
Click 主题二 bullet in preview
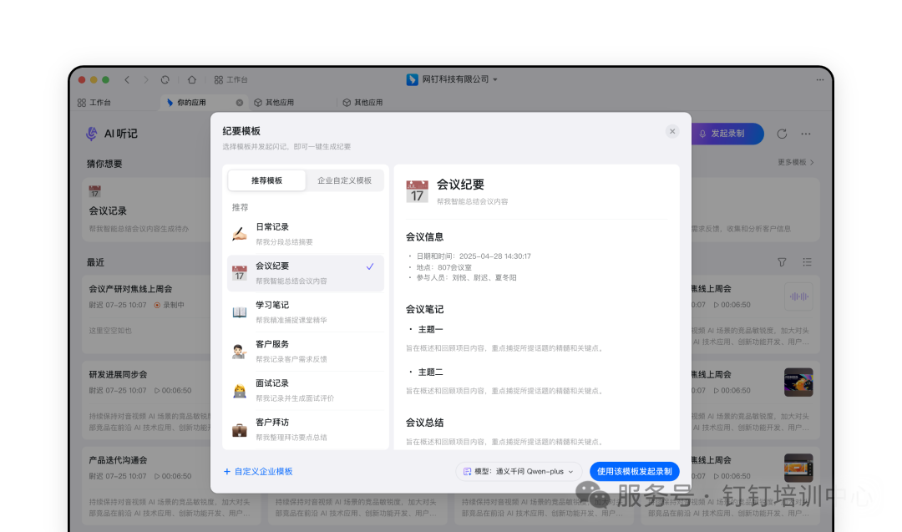coord(426,372)
